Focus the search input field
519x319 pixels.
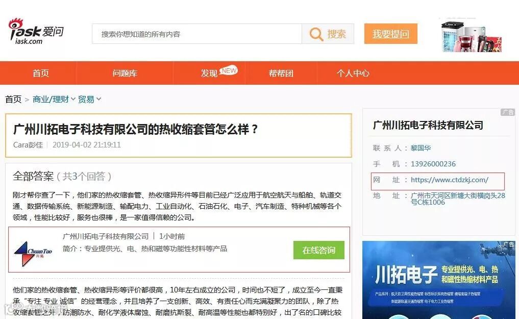(x=197, y=34)
